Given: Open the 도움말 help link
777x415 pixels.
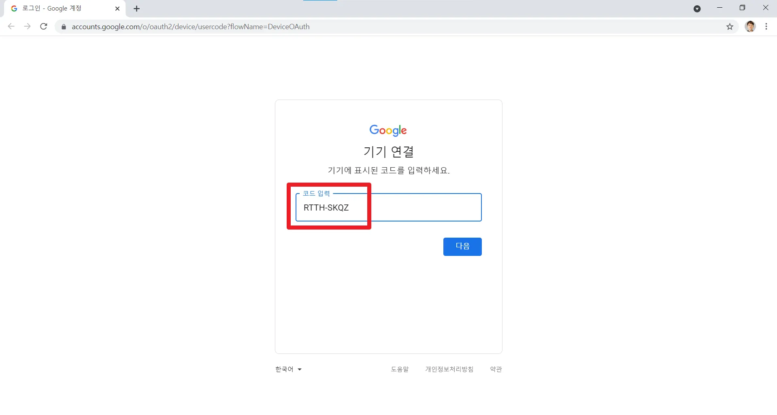Looking at the screenshot, I should click(x=400, y=369).
